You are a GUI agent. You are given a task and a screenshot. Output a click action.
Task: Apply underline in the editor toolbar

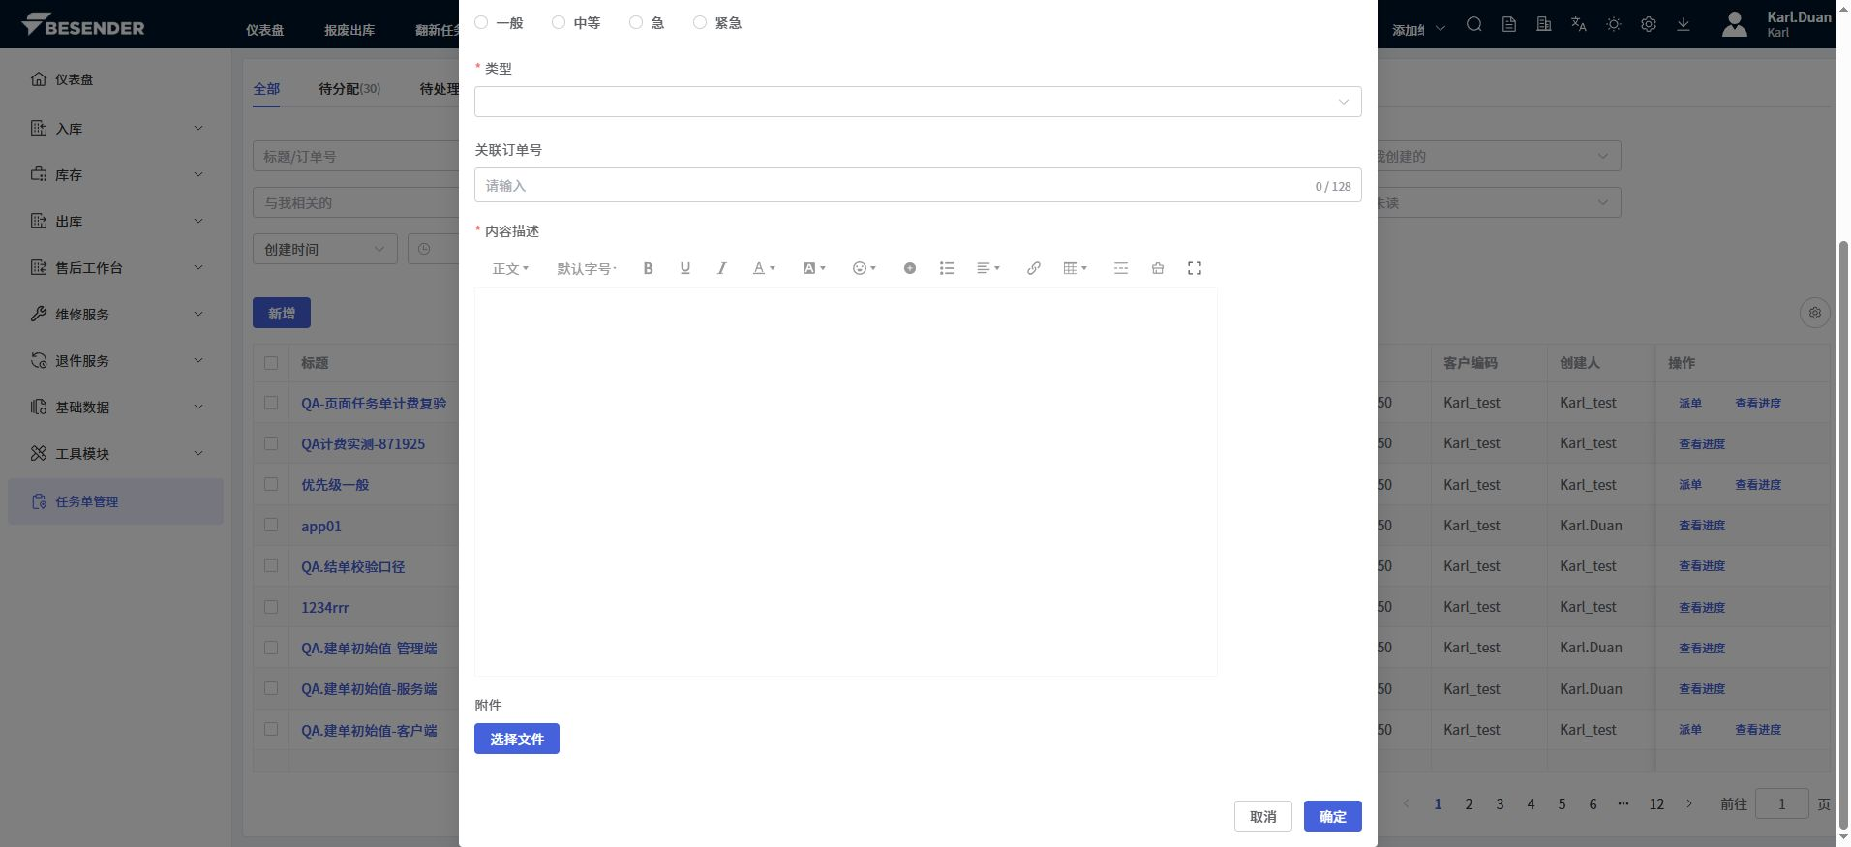[x=685, y=268]
